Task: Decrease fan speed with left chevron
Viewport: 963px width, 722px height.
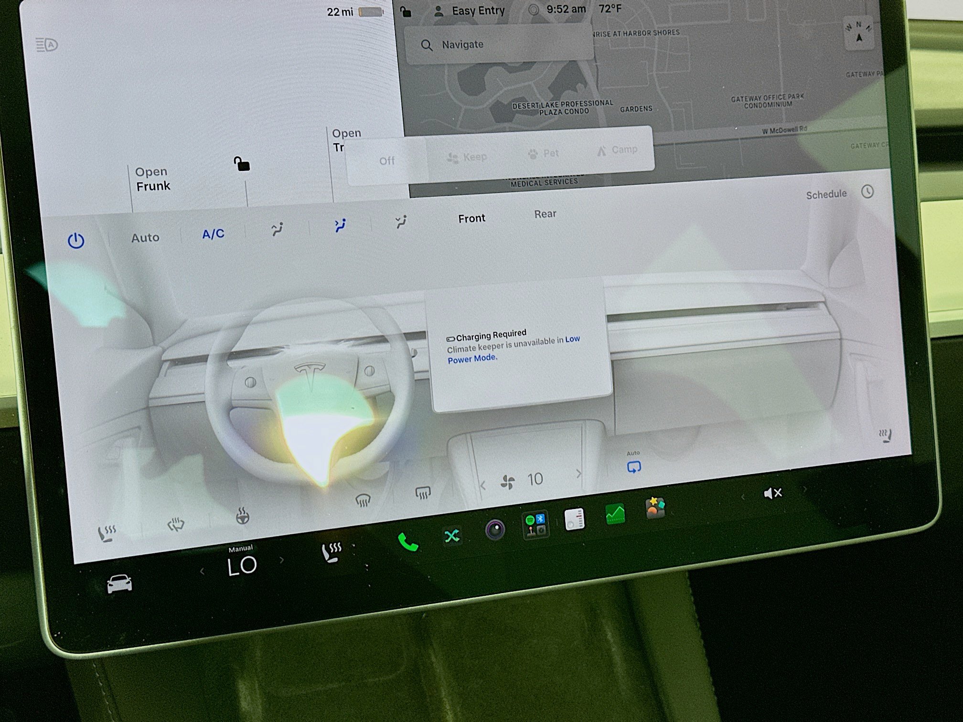Action: point(482,486)
